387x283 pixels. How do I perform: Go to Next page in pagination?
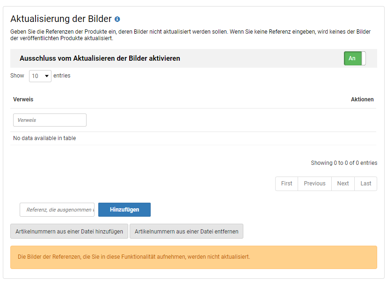(343, 184)
